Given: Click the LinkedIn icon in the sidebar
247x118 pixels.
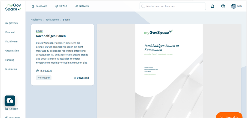Looking at the screenshot, I should pos(7,109).
